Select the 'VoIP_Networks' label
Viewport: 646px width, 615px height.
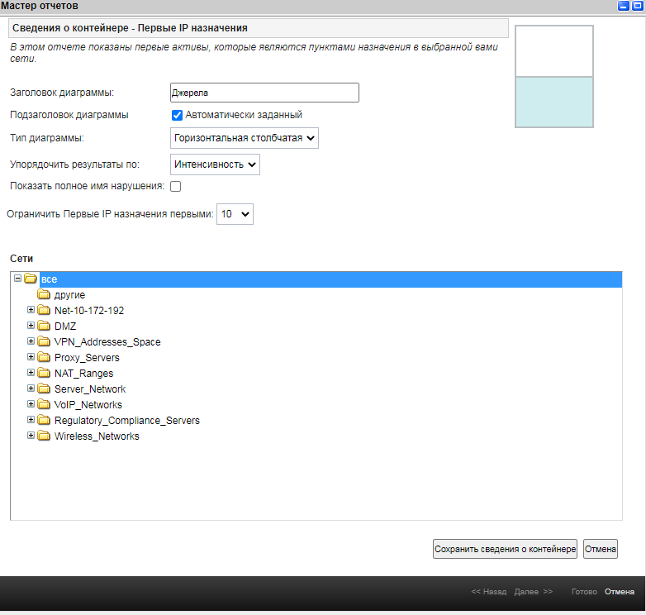click(88, 404)
